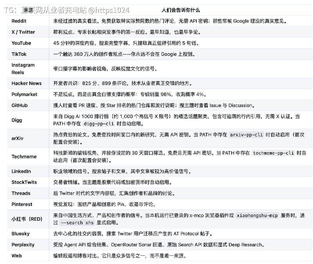Click the StockTwits description 交易者情绪
Viewport: 313px width, 264px height.
click(x=113, y=182)
